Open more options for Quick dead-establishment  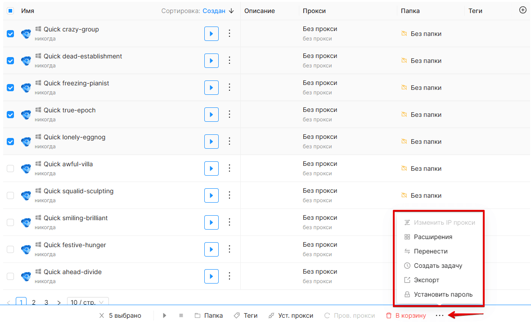[x=229, y=60]
